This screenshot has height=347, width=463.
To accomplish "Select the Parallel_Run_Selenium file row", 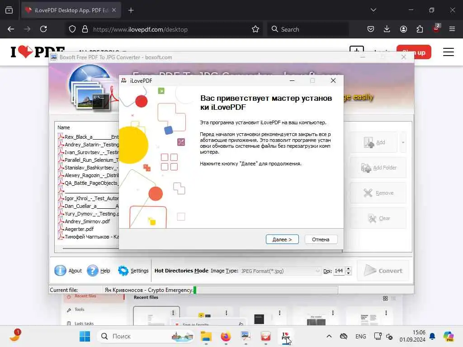I will 88,160.
